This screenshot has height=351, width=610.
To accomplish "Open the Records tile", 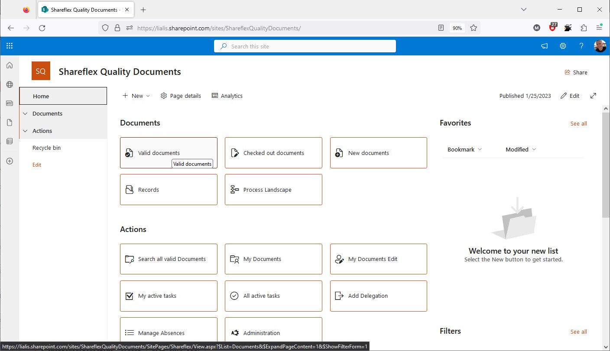I will coord(169,190).
